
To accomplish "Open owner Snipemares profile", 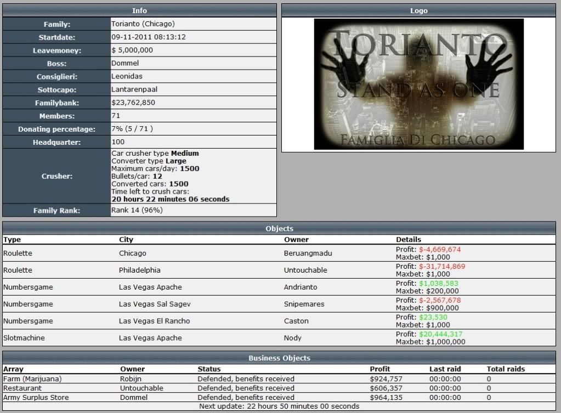I will tap(304, 304).
